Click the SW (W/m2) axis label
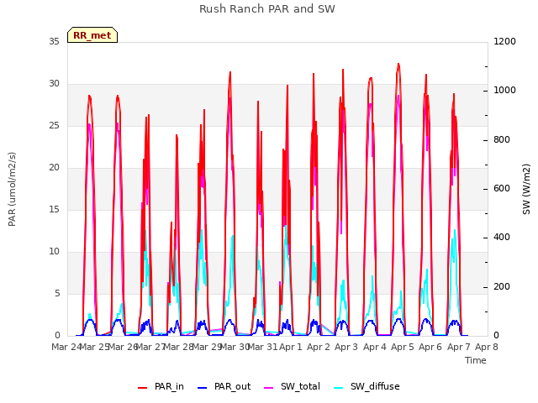Viewport: 538px width, 403px height. [x=526, y=189]
